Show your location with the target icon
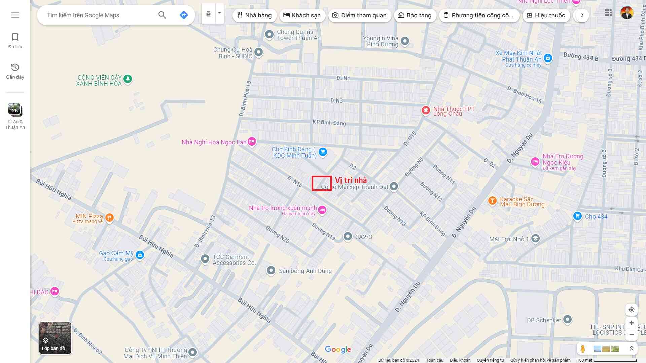 click(632, 310)
